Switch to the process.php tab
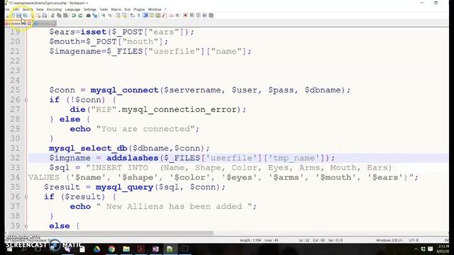 point(17,23)
